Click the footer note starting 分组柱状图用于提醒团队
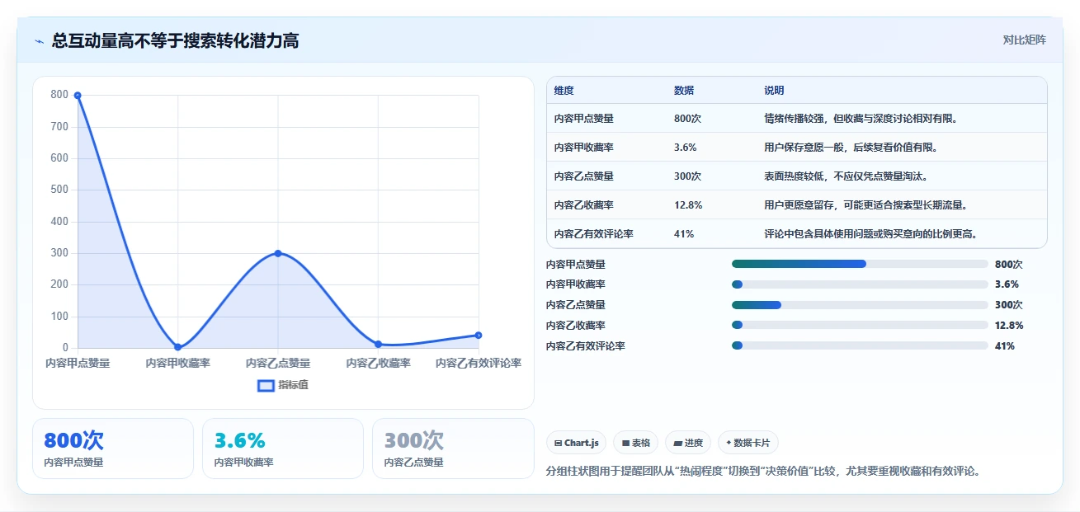The image size is (1080, 512). [x=763, y=472]
